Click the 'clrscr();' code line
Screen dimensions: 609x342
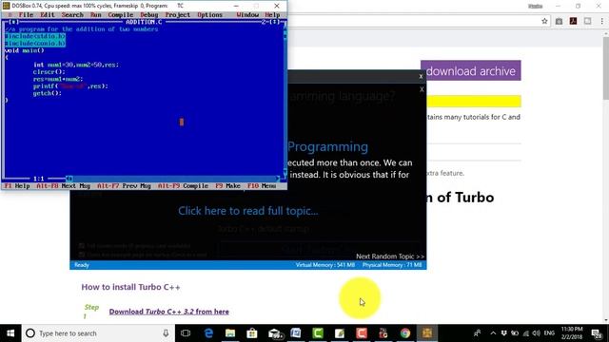[49, 72]
